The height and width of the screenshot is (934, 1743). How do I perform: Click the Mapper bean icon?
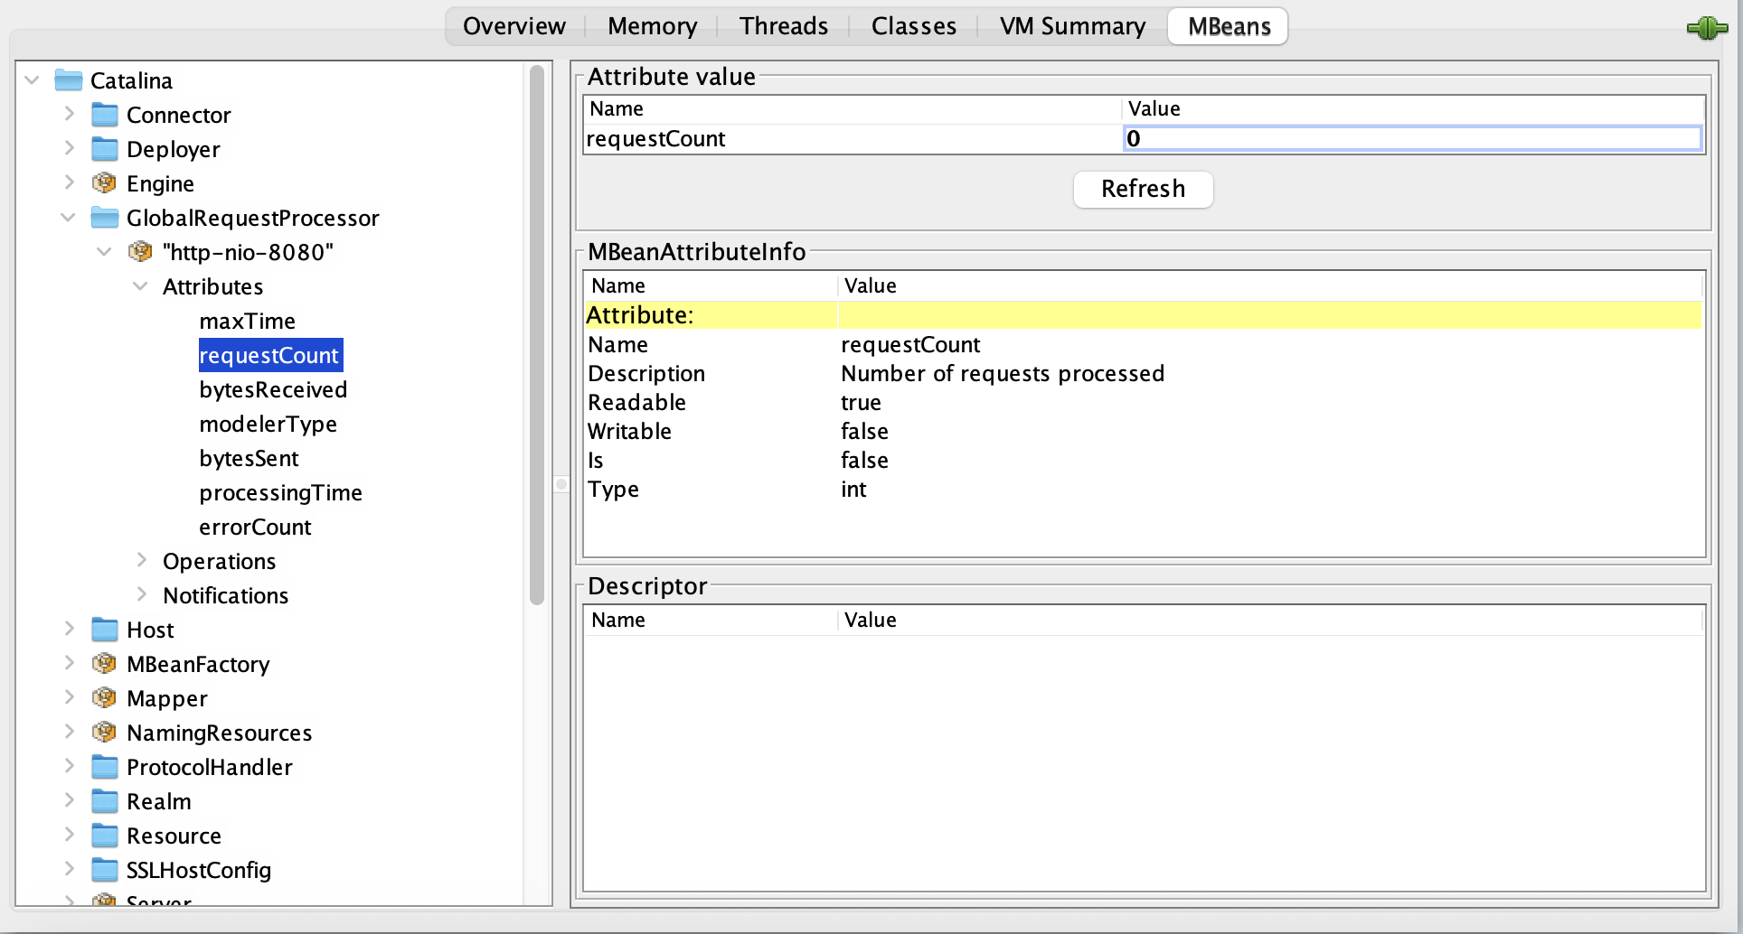tap(104, 698)
